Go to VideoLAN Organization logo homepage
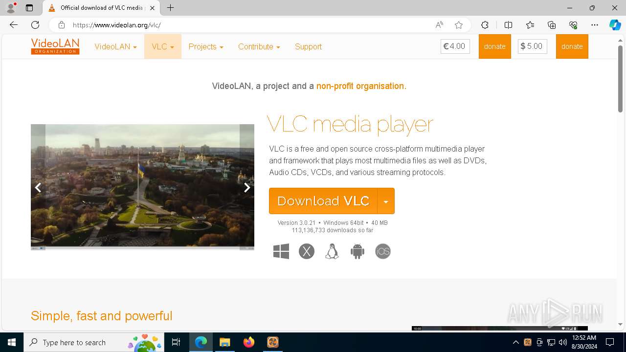626x352 pixels. [x=55, y=46]
